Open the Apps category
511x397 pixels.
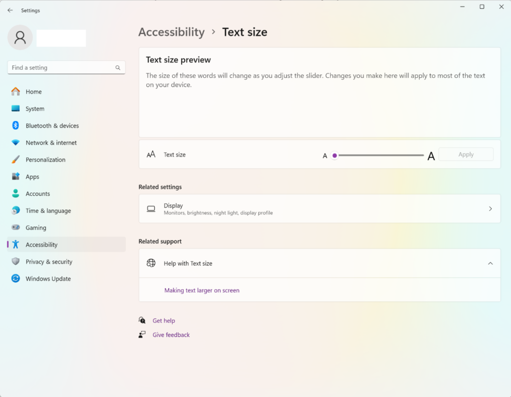point(66,177)
